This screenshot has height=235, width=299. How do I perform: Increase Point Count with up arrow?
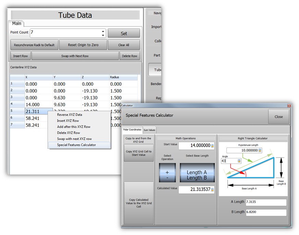(x=103, y=31)
